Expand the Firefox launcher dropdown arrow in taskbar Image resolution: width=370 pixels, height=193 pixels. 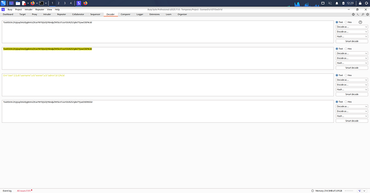[37, 3]
